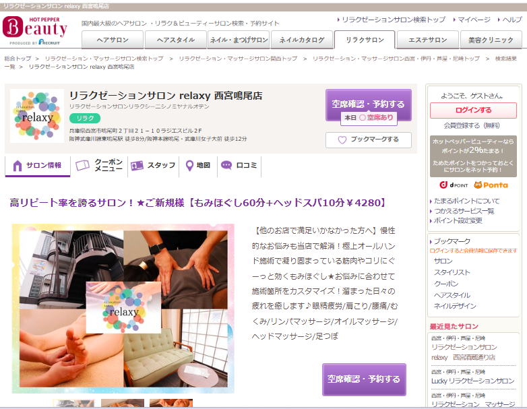527x409 pixels.
Task: Open 会員登録する (無料) link
Action: point(472,126)
